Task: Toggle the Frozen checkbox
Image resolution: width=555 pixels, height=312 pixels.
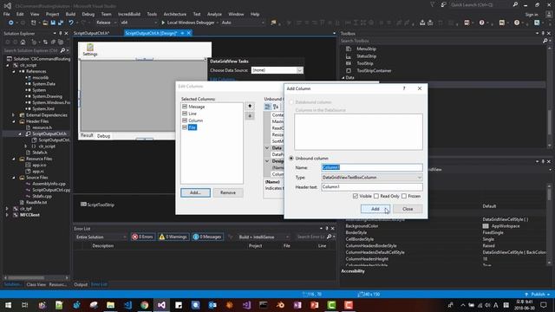Action: click(404, 196)
